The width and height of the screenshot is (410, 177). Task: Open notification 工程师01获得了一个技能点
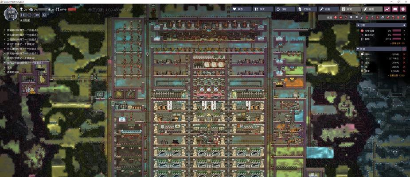(22, 39)
